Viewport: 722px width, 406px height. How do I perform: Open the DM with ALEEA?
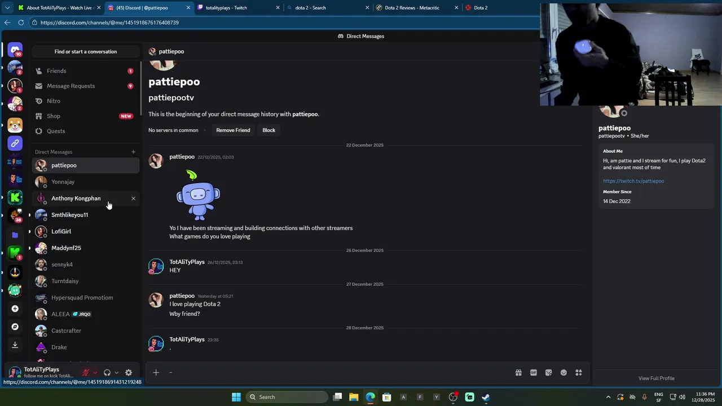pos(85,314)
